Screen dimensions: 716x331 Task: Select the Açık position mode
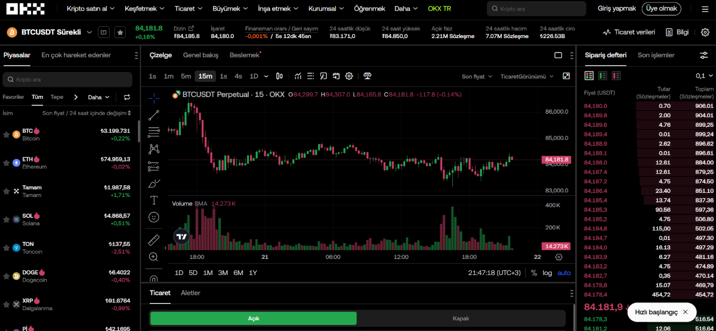coord(254,318)
